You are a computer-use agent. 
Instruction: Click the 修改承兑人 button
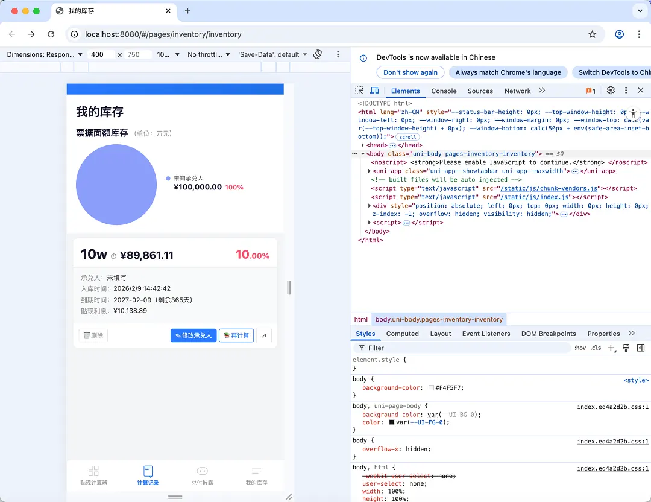pyautogui.click(x=193, y=335)
